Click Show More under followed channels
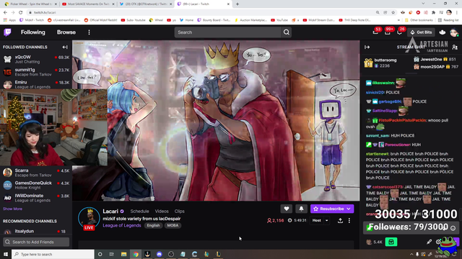The width and height of the screenshot is (462, 259). coord(12,209)
